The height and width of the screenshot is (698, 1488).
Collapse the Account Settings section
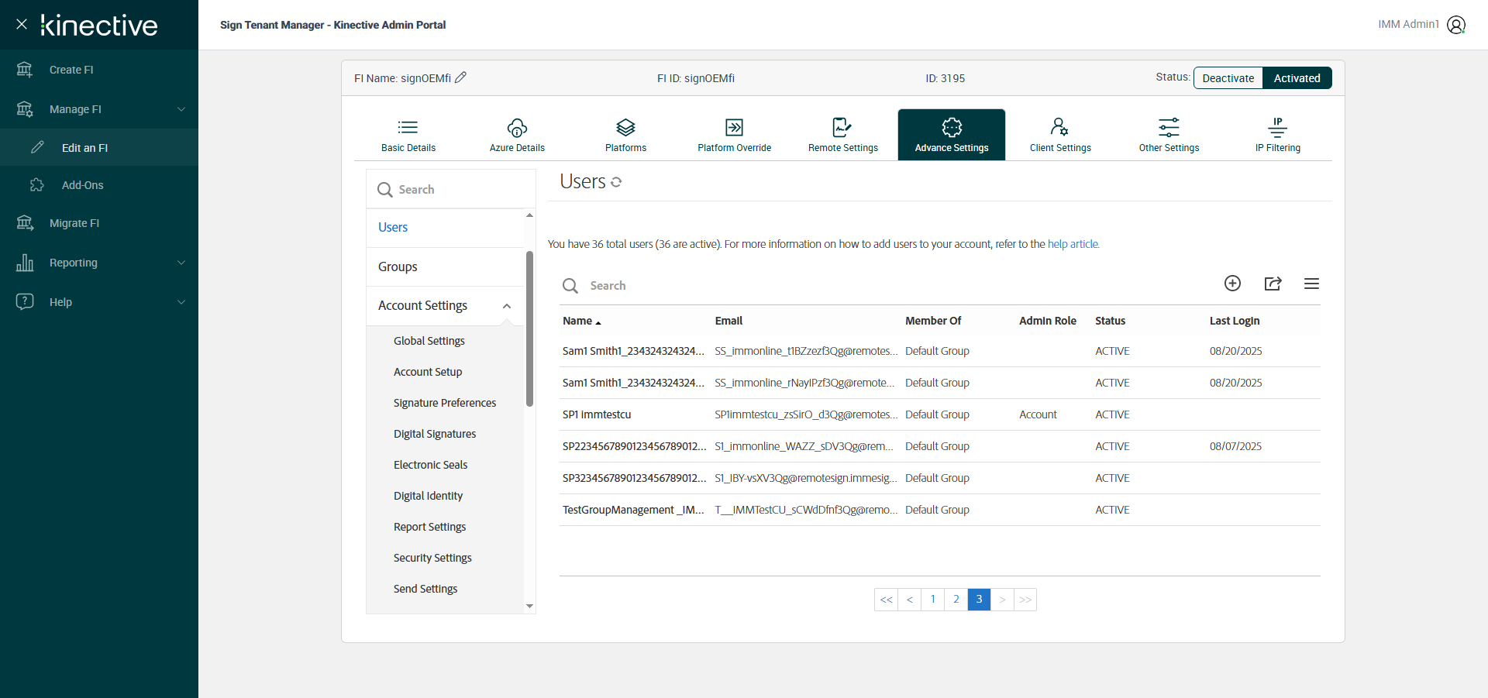click(x=507, y=306)
